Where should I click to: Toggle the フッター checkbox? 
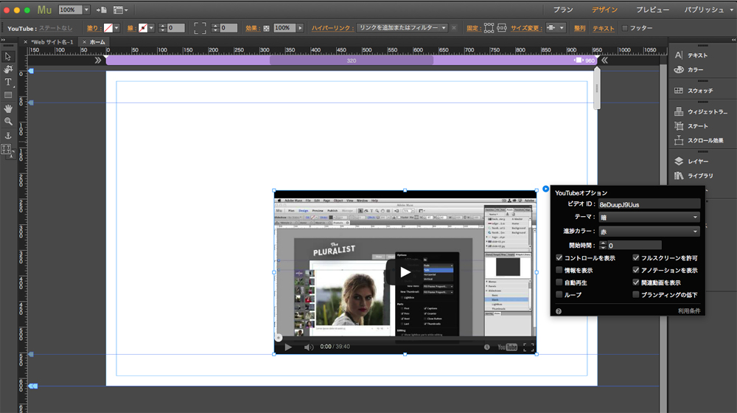click(625, 28)
